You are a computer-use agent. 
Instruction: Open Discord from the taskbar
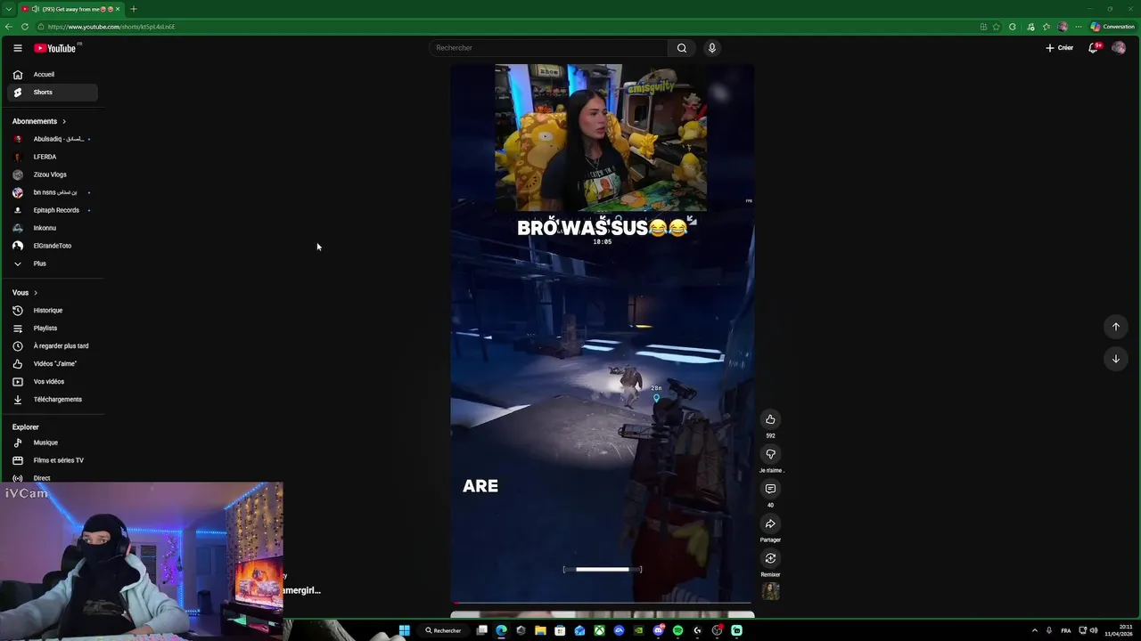(x=658, y=630)
